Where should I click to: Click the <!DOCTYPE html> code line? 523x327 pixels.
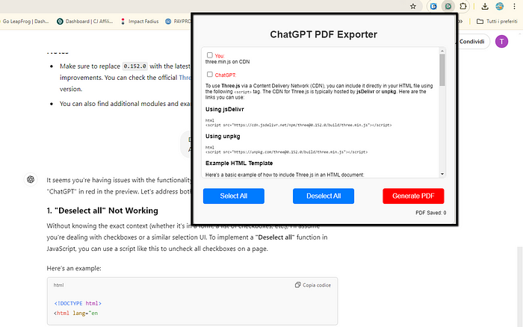pyautogui.click(x=78, y=303)
